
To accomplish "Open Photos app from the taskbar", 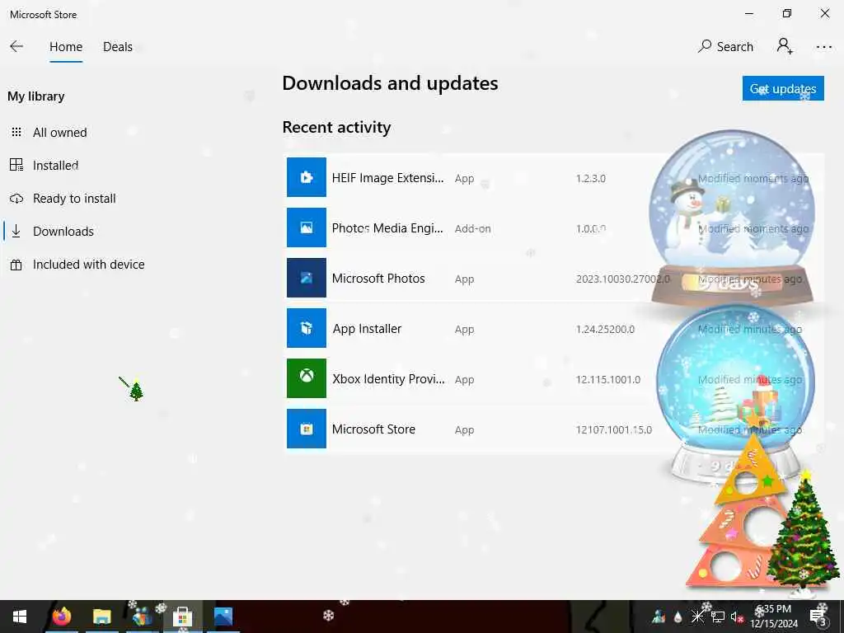I will pyautogui.click(x=223, y=617).
